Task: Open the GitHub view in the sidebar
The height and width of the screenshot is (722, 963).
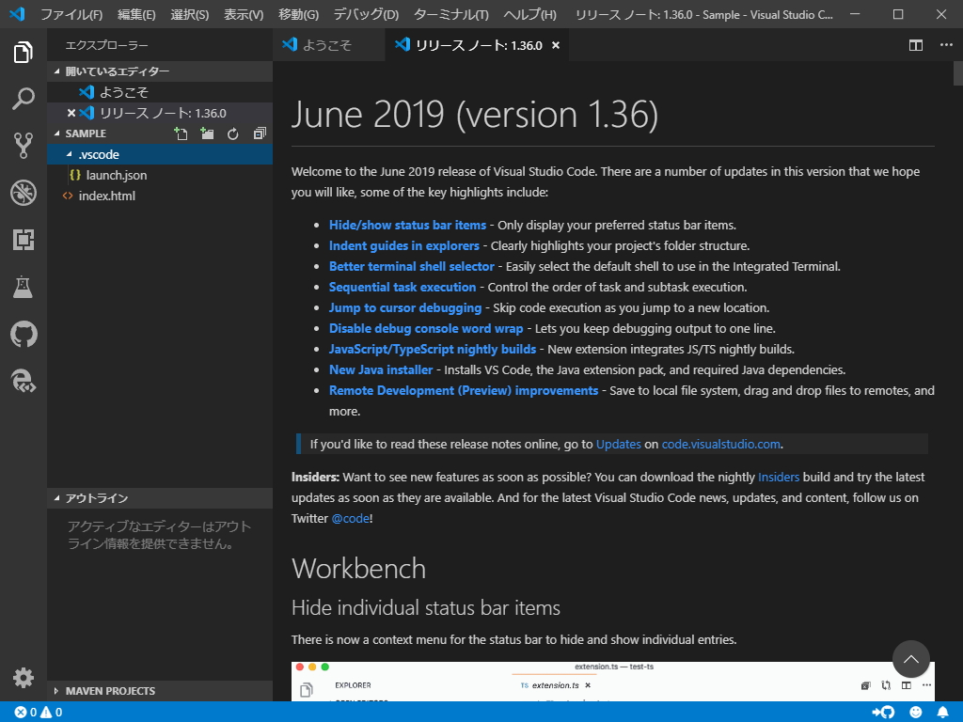Action: tap(23, 334)
